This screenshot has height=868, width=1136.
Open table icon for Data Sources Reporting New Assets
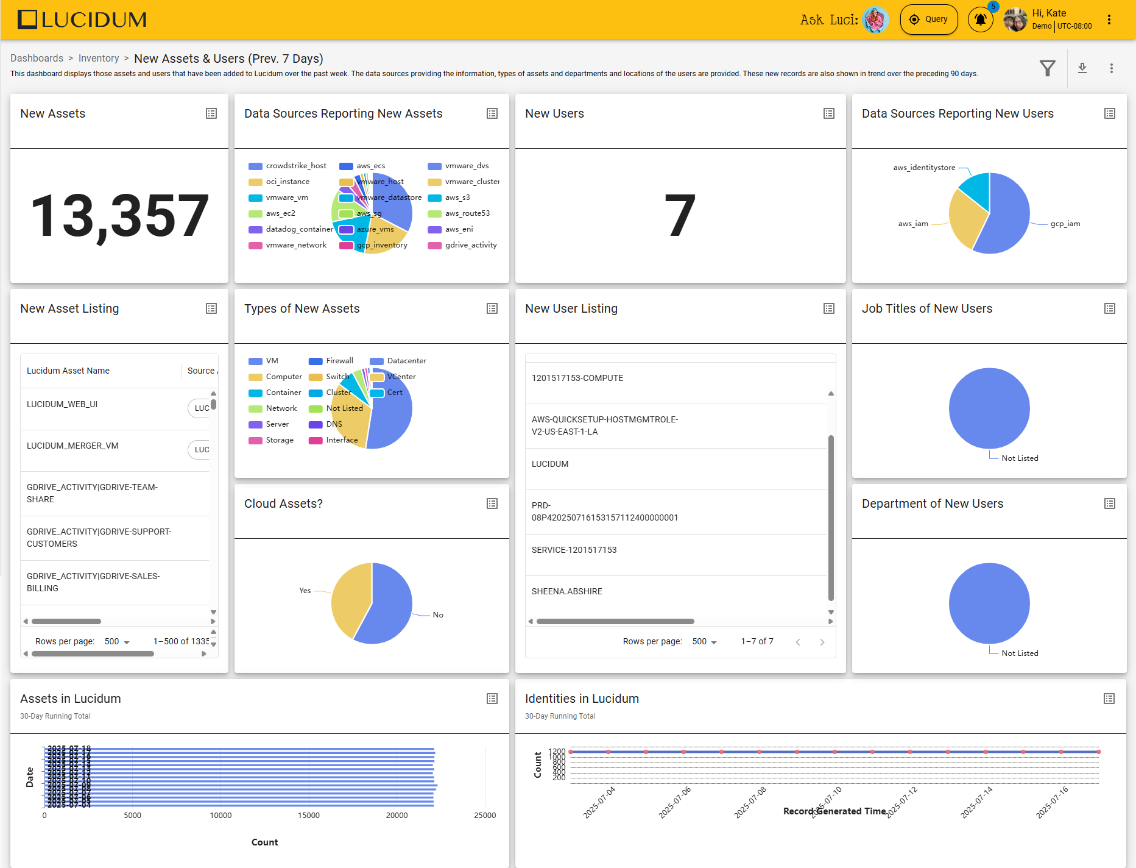(492, 113)
